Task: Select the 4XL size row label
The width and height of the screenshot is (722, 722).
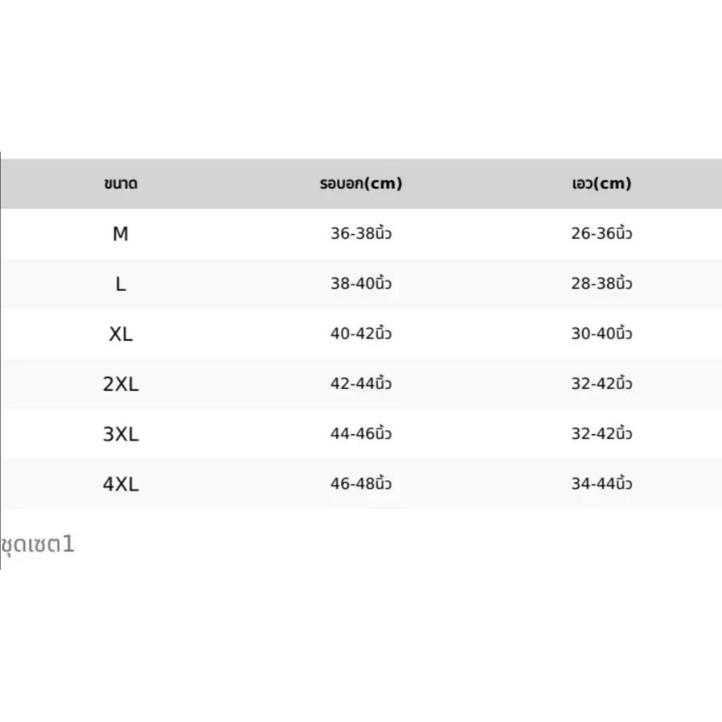Action: [121, 484]
